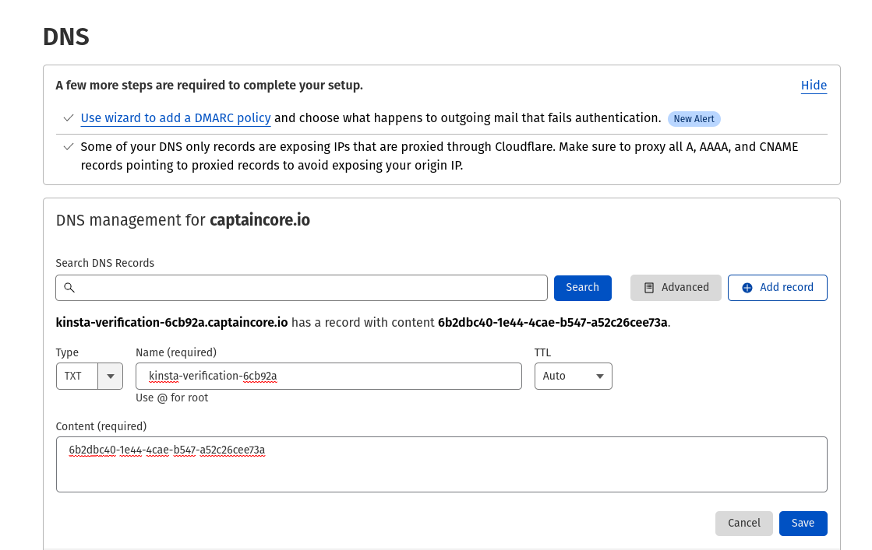Image resolution: width=872 pixels, height=550 pixels.
Task: Open the record Type dropdown arrow
Action: pyautogui.click(x=110, y=377)
